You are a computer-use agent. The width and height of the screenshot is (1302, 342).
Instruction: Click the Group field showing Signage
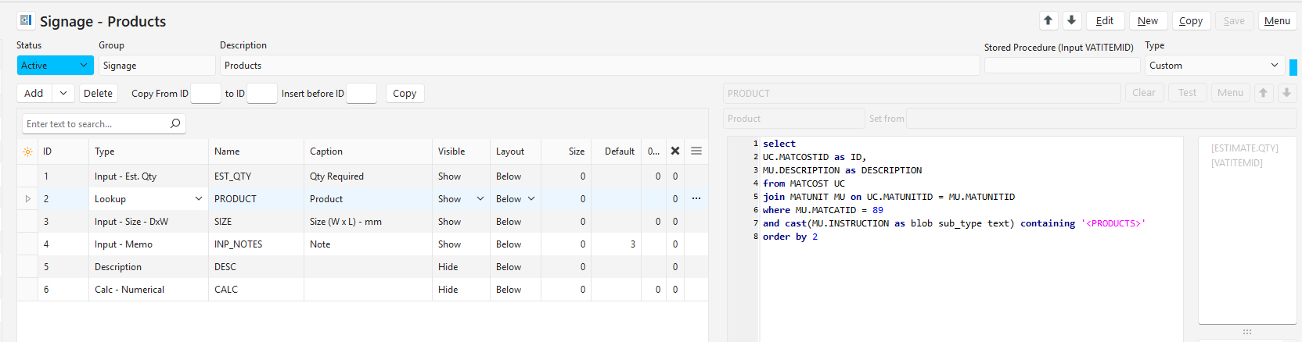(156, 66)
